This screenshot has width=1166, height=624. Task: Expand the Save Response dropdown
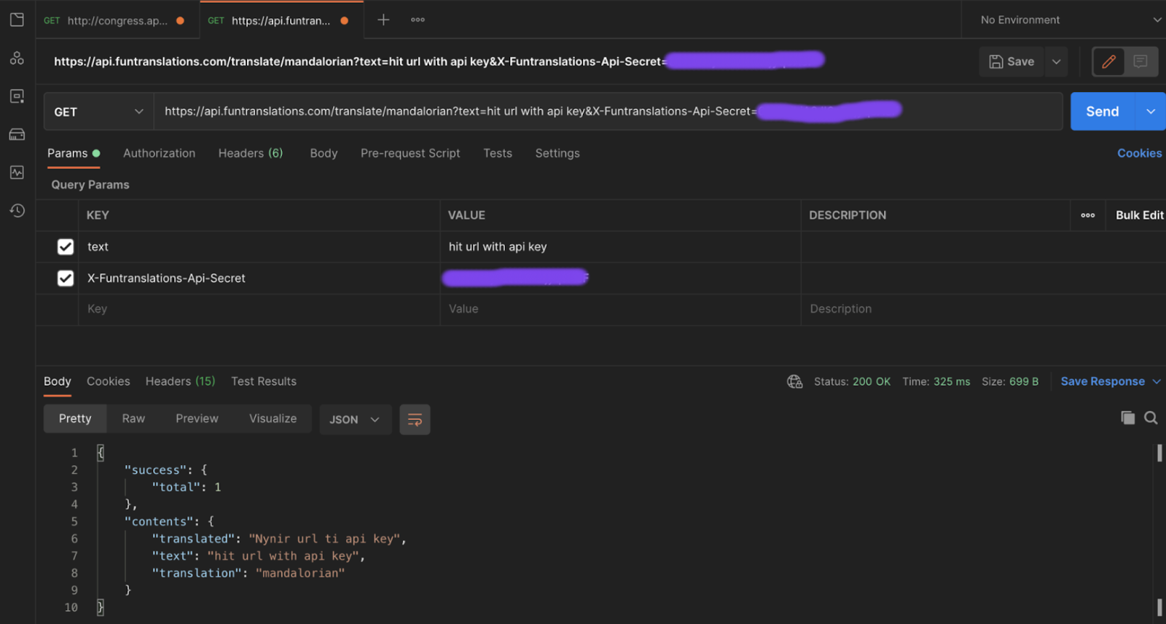(1157, 381)
